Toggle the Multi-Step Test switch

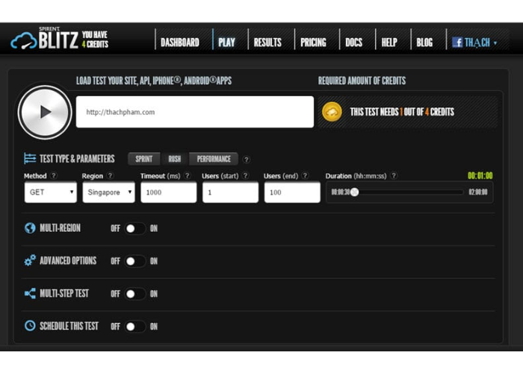(x=134, y=294)
